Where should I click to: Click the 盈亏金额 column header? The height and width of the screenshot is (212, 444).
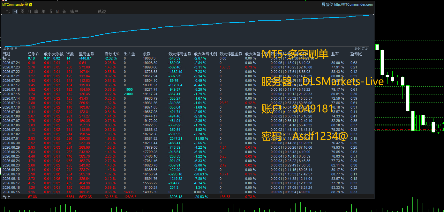[x=87, y=54]
